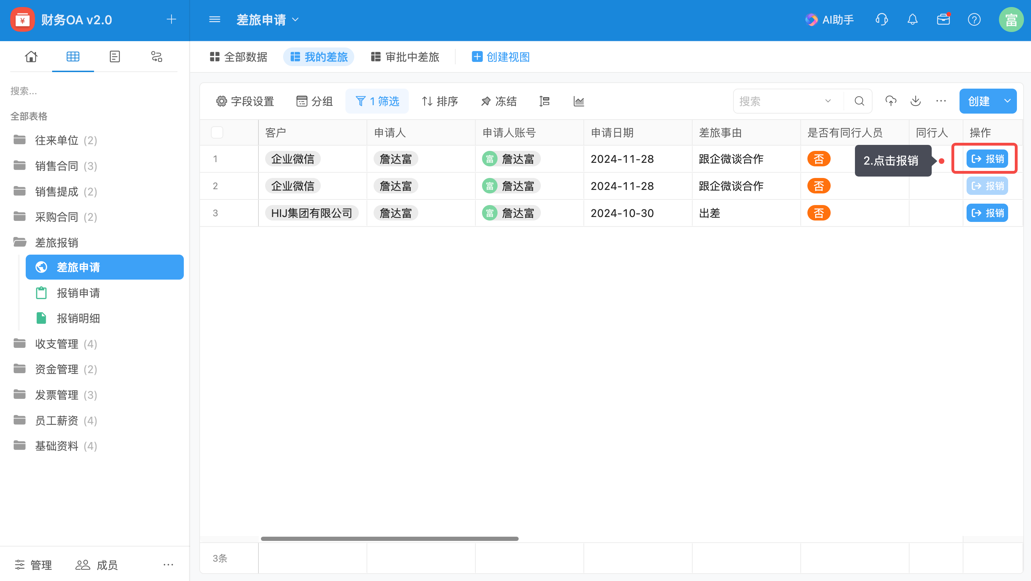1031x581 pixels.
Task: Select the document sidebar tab
Action: pyautogui.click(x=114, y=56)
